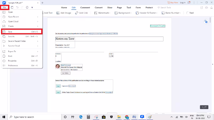Click the taskbar search box
Image resolution: width=214 pixels, height=120 pixels.
35,117
